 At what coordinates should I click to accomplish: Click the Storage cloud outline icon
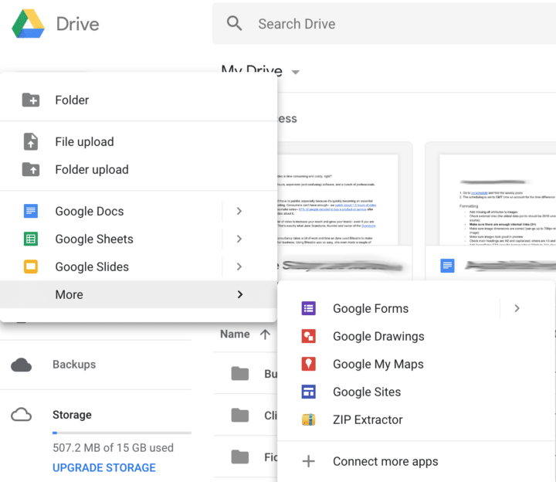(22, 415)
